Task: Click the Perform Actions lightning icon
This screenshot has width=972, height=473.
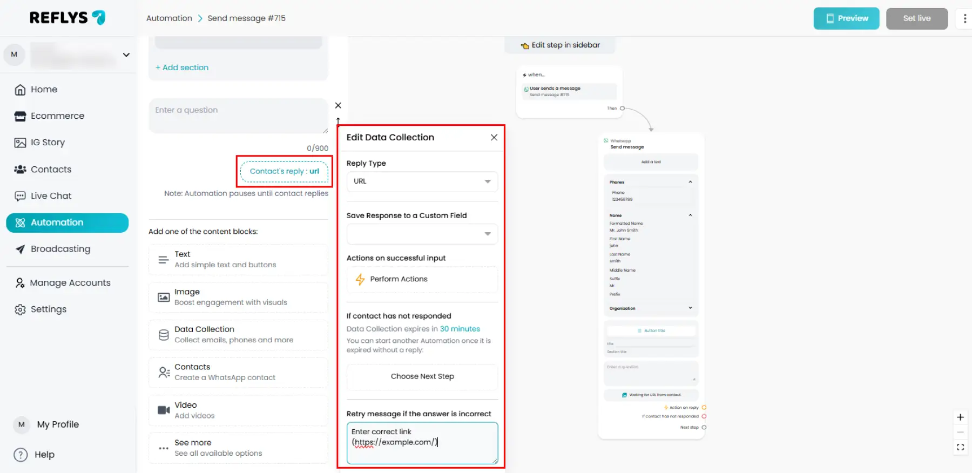Action: click(x=360, y=279)
